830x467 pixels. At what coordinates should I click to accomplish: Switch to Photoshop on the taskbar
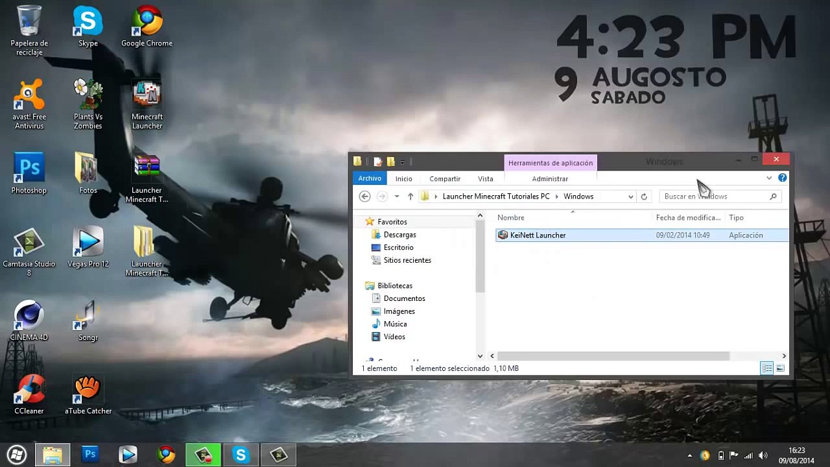(x=90, y=455)
